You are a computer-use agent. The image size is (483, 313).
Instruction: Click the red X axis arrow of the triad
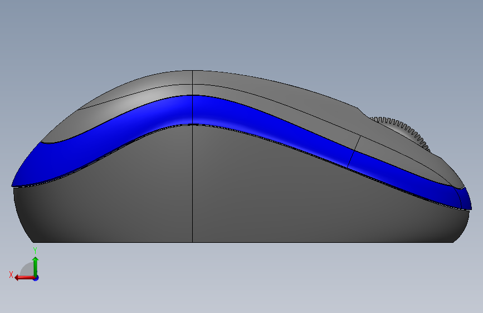tap(25, 278)
